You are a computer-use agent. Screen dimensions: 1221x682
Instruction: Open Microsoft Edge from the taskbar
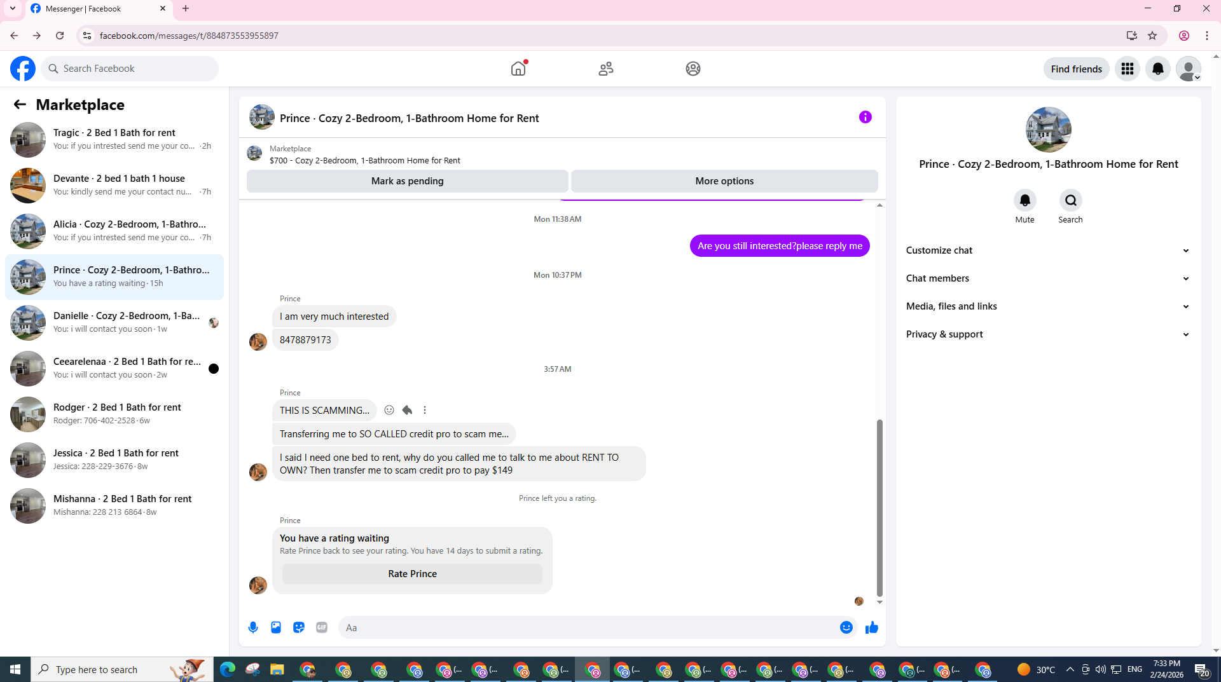click(227, 669)
